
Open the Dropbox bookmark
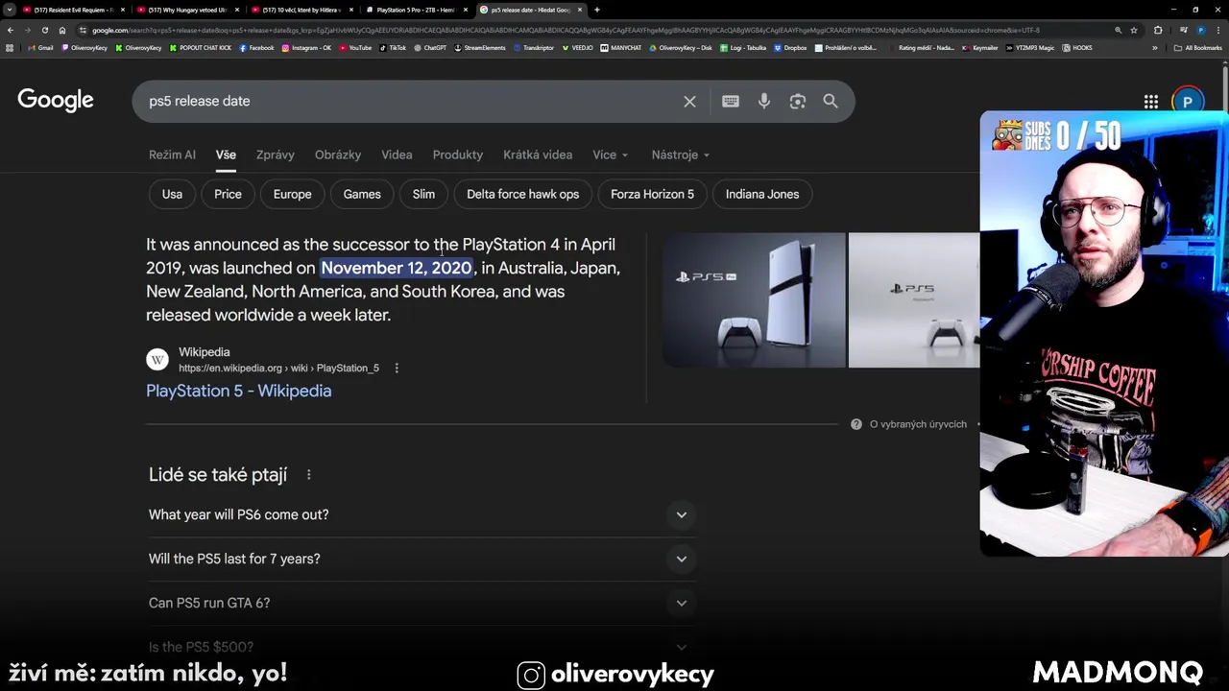point(790,47)
